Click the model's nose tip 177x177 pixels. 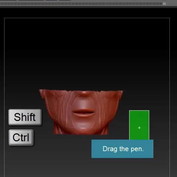coord(84,92)
